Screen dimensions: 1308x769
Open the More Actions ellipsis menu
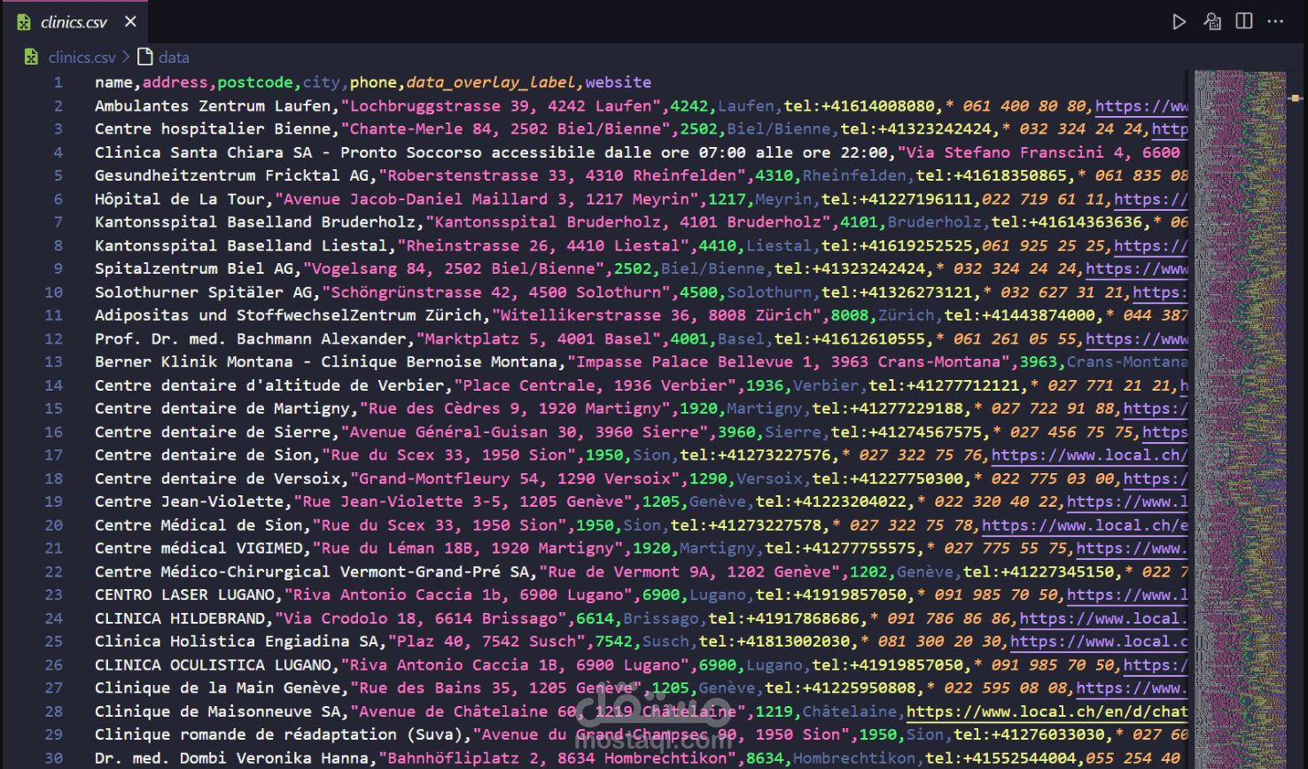click(1276, 21)
